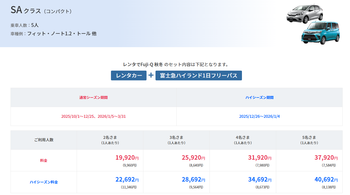This screenshot has height=195, width=350.
Task: Click the 富士急ハイランド1日フリーパス label
Action: click(199, 75)
